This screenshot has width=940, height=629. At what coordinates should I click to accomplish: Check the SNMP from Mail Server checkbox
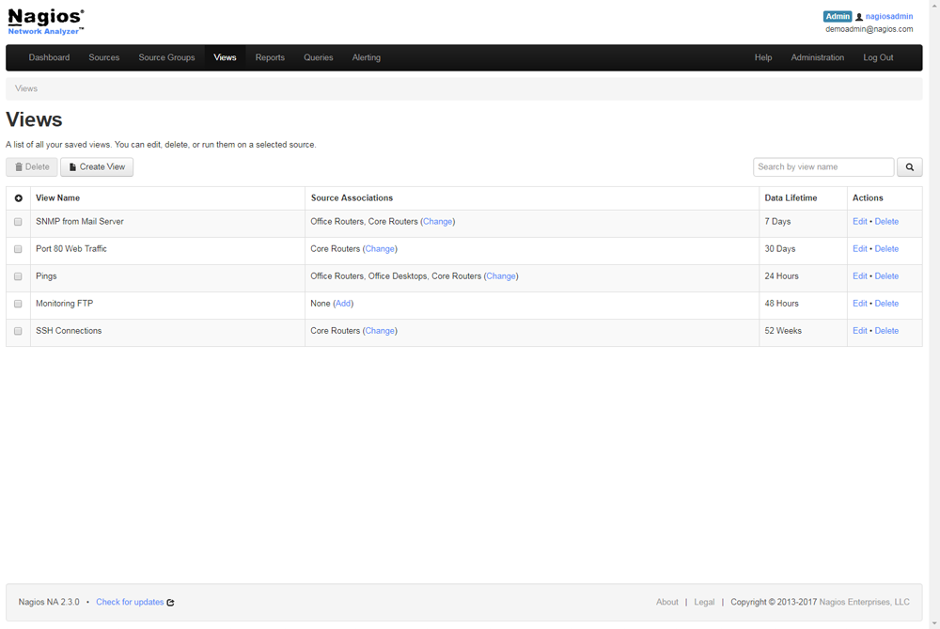[x=18, y=222]
